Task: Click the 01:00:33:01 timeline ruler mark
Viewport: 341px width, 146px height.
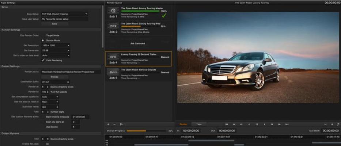Action: coord(261,137)
